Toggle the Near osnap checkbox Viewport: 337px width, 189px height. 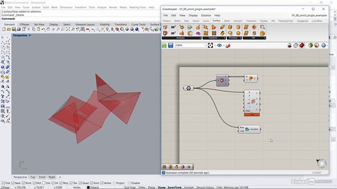click(13, 183)
